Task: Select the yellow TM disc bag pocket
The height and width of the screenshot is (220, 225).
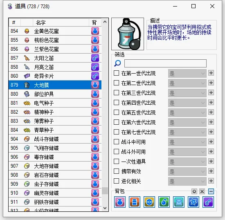Action: (149, 202)
